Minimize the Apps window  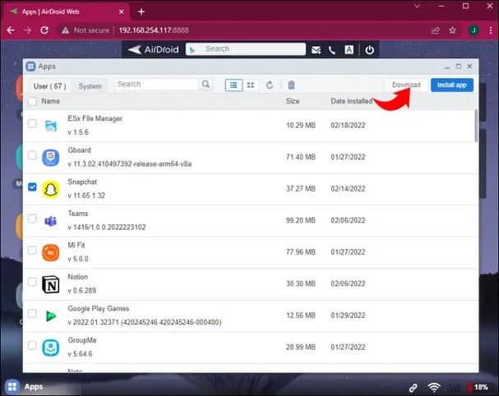tap(447, 67)
